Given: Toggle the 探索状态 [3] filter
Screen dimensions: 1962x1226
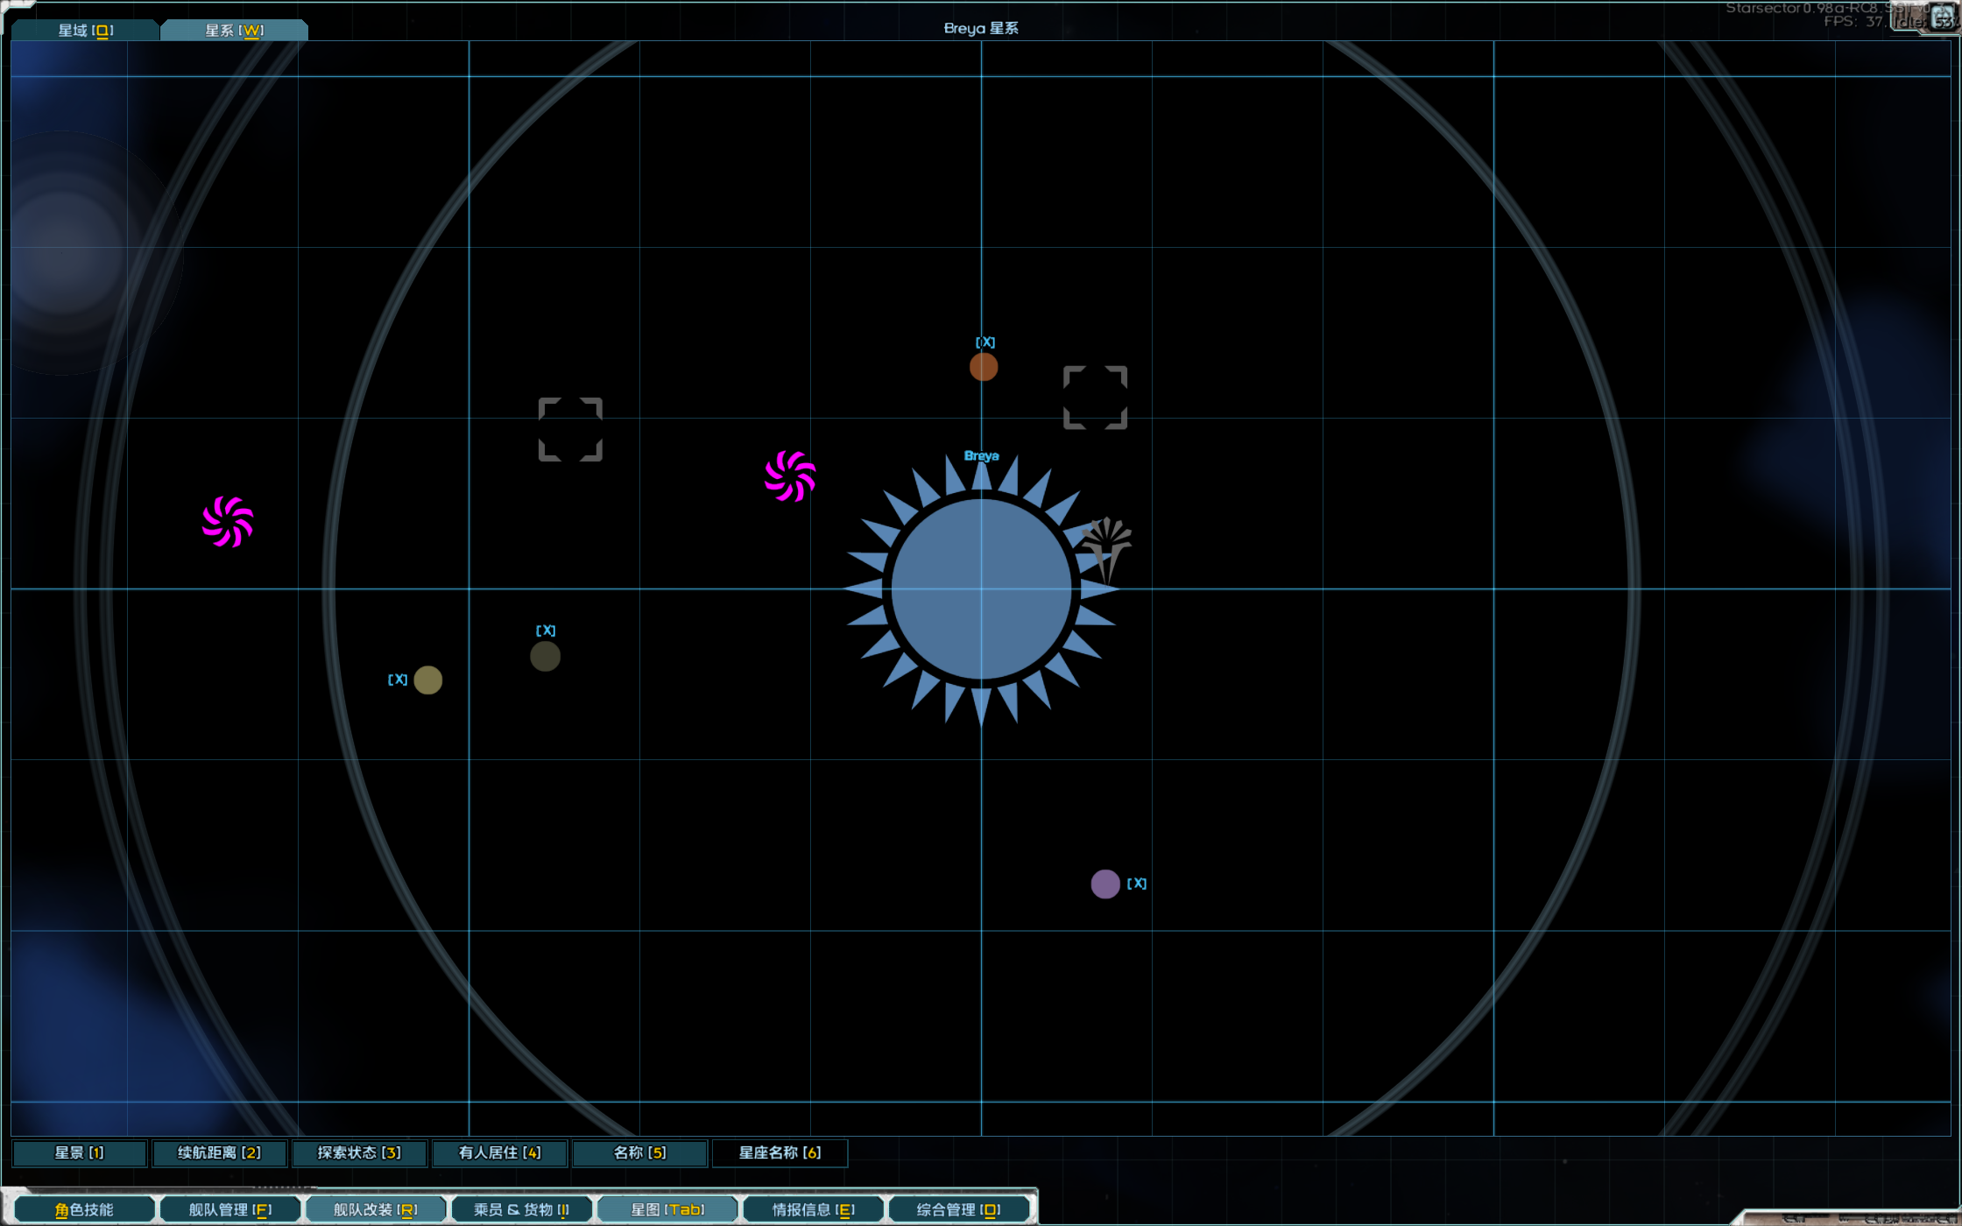Looking at the screenshot, I should 359,1153.
